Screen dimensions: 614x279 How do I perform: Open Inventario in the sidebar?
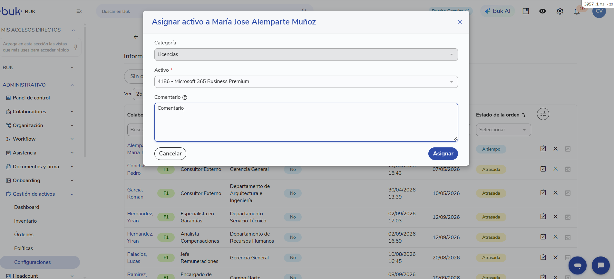(25, 221)
